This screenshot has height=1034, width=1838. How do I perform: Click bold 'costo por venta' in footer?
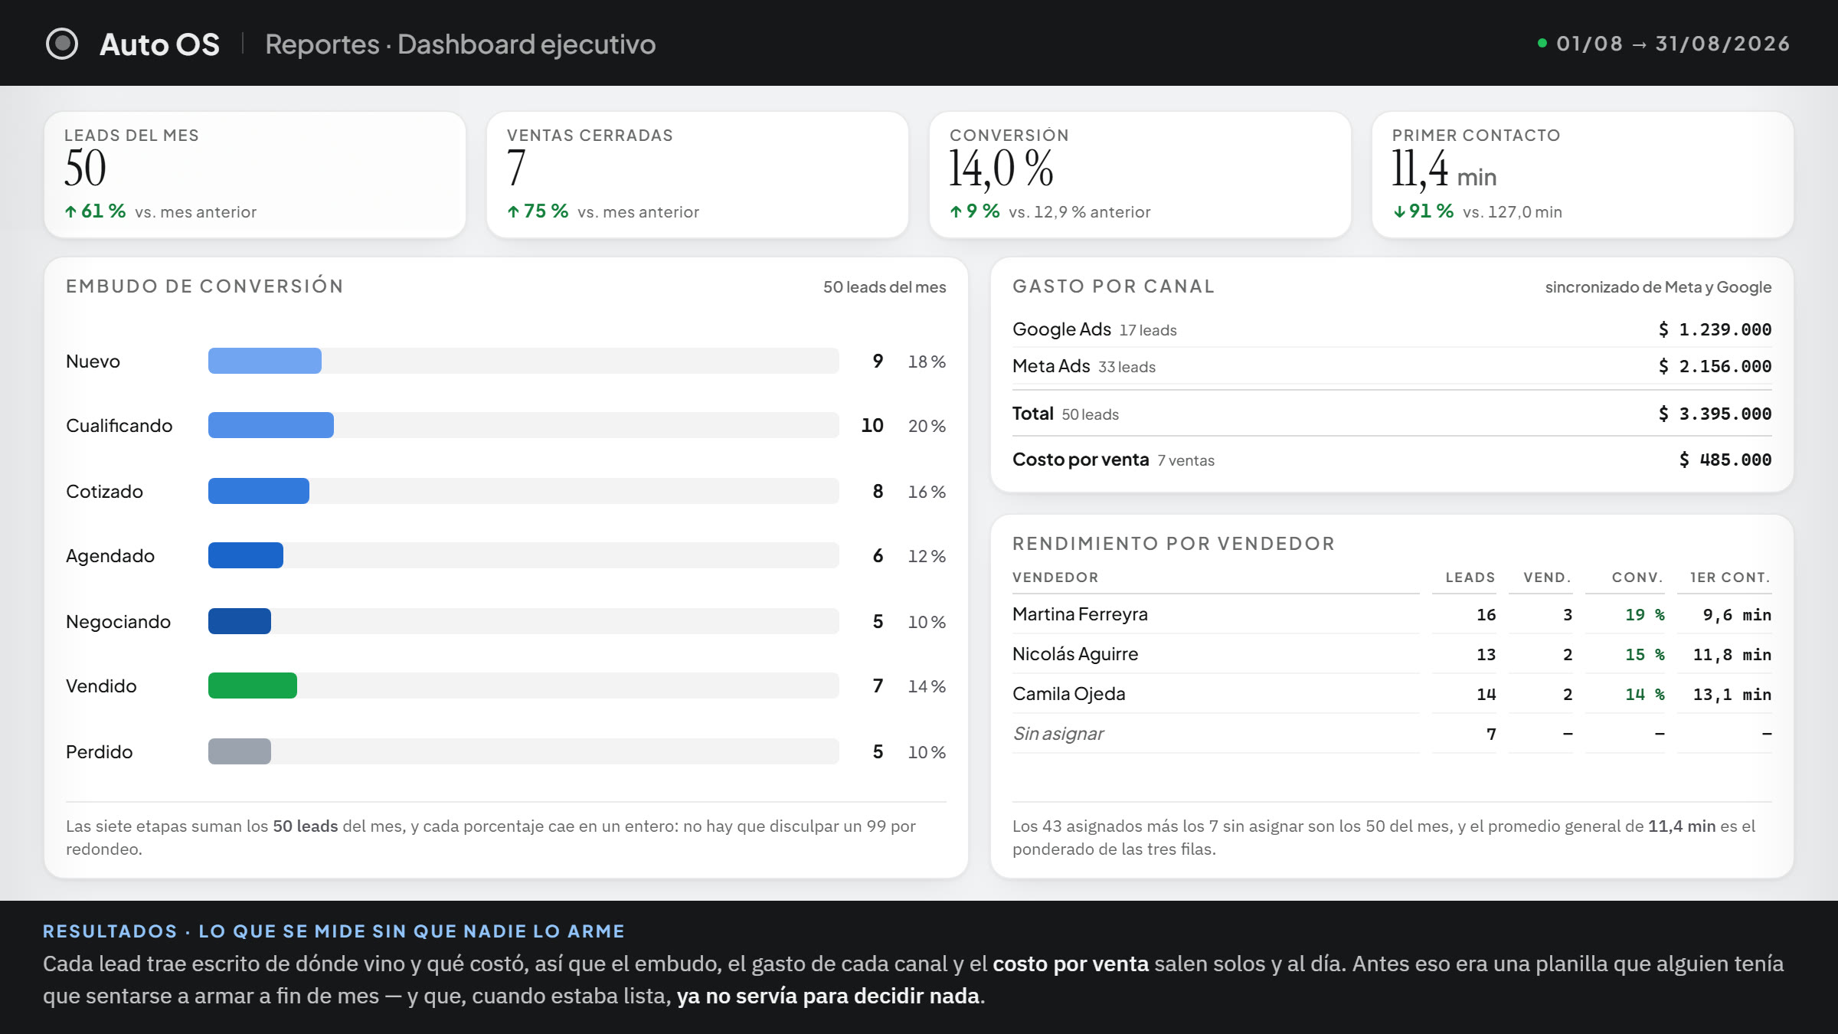coord(1071,964)
